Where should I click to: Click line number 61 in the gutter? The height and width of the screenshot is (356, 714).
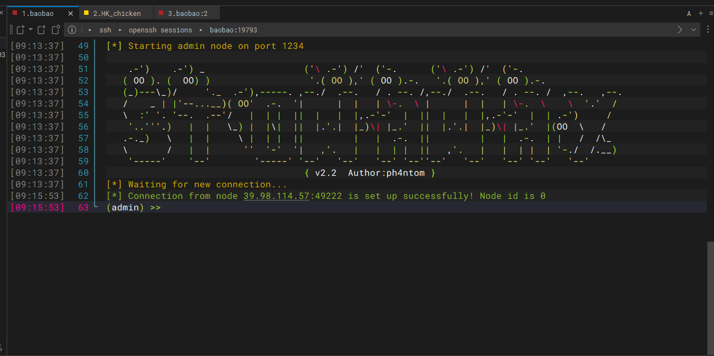(x=83, y=185)
